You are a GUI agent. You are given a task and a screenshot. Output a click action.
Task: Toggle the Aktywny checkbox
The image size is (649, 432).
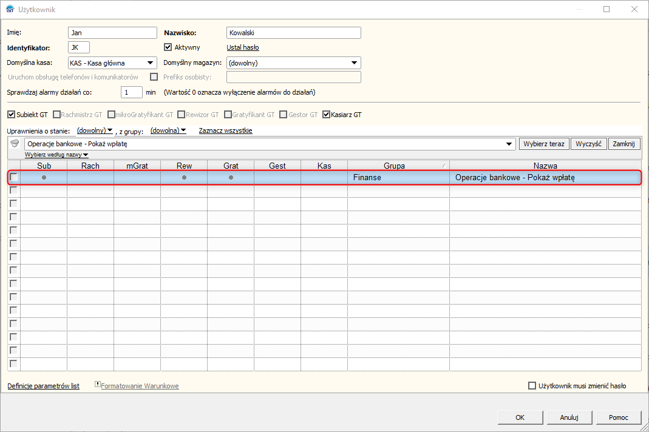point(168,47)
